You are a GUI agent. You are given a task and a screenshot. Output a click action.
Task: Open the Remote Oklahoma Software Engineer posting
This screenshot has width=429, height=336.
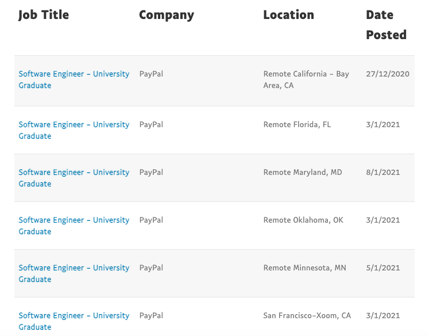[74, 220]
